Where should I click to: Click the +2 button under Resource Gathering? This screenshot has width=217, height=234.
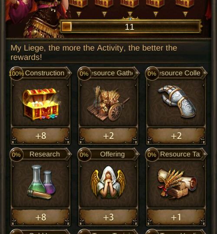coord(108,136)
